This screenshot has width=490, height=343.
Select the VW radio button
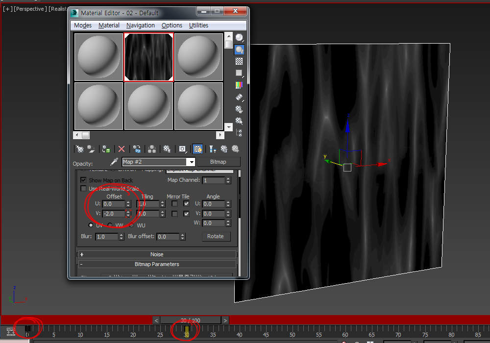(110, 225)
